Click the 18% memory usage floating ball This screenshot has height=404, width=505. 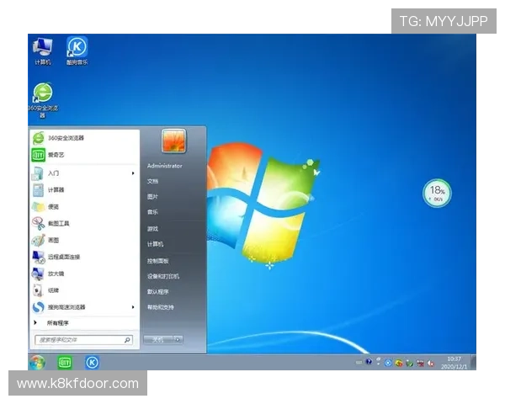pos(437,193)
